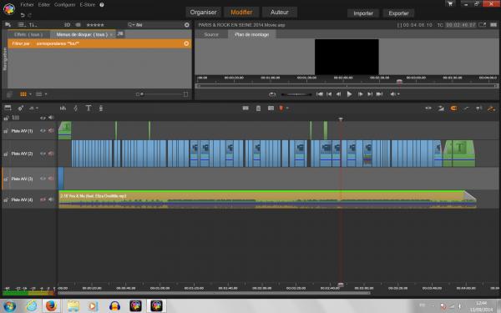Mute audio of Piste AV (1)
The height and width of the screenshot is (313, 501).
click(x=51, y=131)
